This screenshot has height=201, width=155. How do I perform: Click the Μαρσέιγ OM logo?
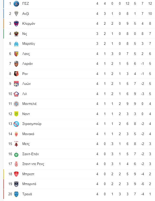click(x=16, y=44)
